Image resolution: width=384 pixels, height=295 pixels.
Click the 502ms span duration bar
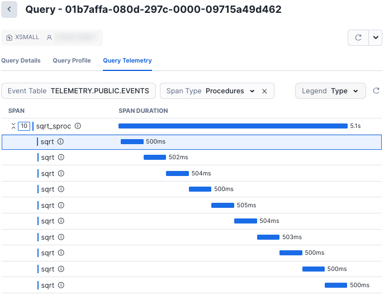155,157
